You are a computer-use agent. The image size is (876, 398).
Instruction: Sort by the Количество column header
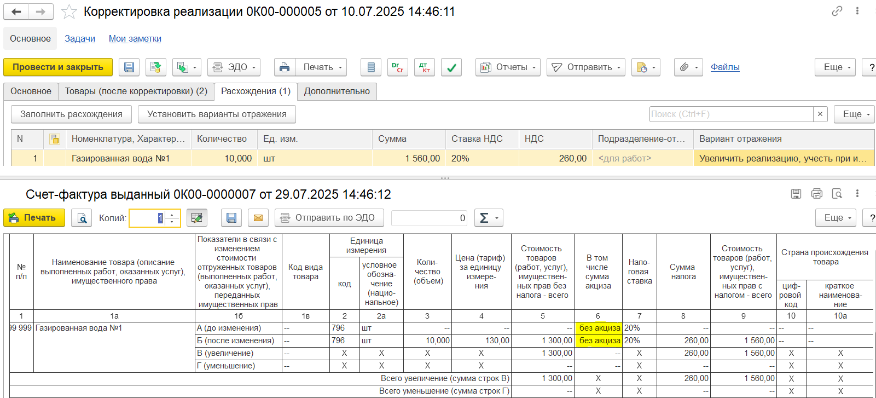pos(224,139)
